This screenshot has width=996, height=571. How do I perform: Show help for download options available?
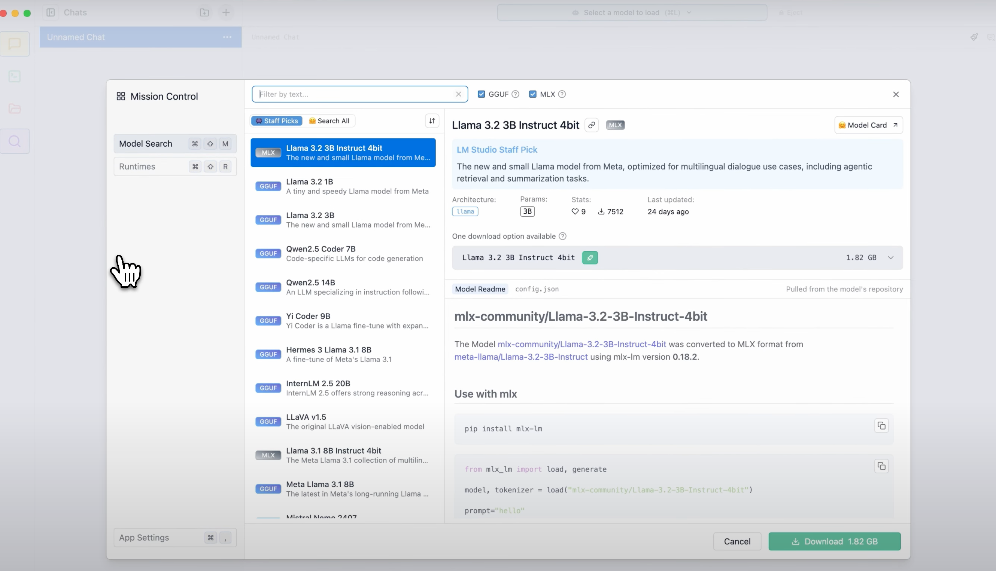pos(562,236)
